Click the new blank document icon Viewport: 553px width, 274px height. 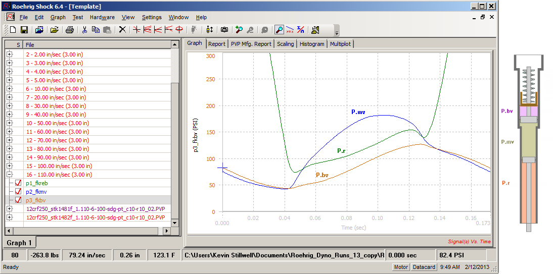point(13,30)
